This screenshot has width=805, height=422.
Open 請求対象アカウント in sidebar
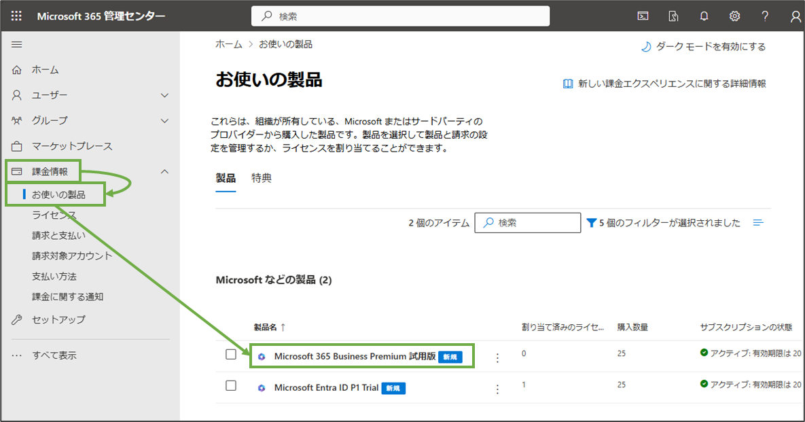72,256
